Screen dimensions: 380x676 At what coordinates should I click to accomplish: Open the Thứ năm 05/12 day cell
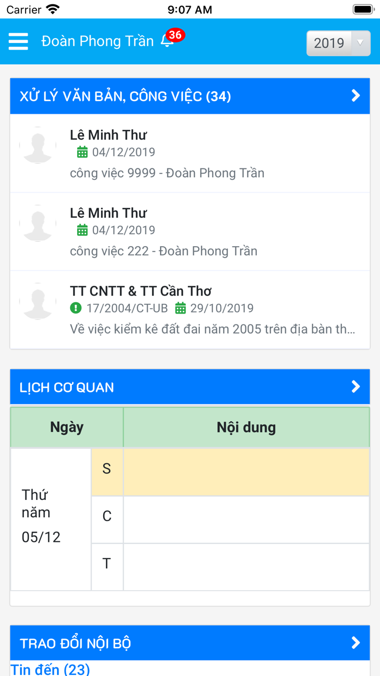(50, 516)
